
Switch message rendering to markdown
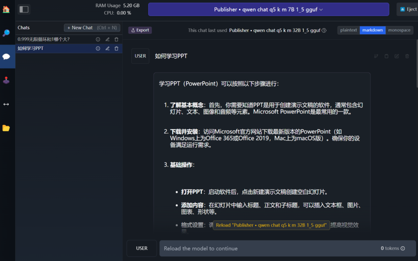(372, 30)
